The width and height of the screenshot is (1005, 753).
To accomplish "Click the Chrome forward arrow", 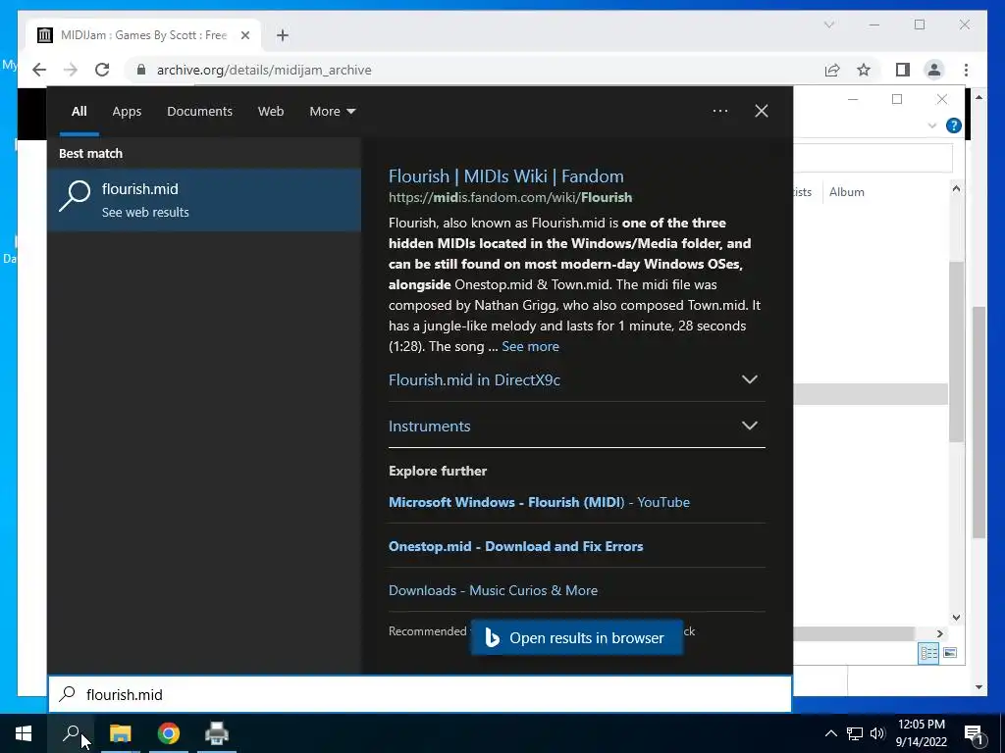I will 71,70.
